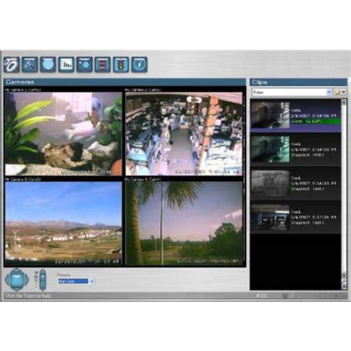Open the second green-tinted clip thumbnail
Viewport: 351px width, 351px height.
pyautogui.click(x=270, y=149)
